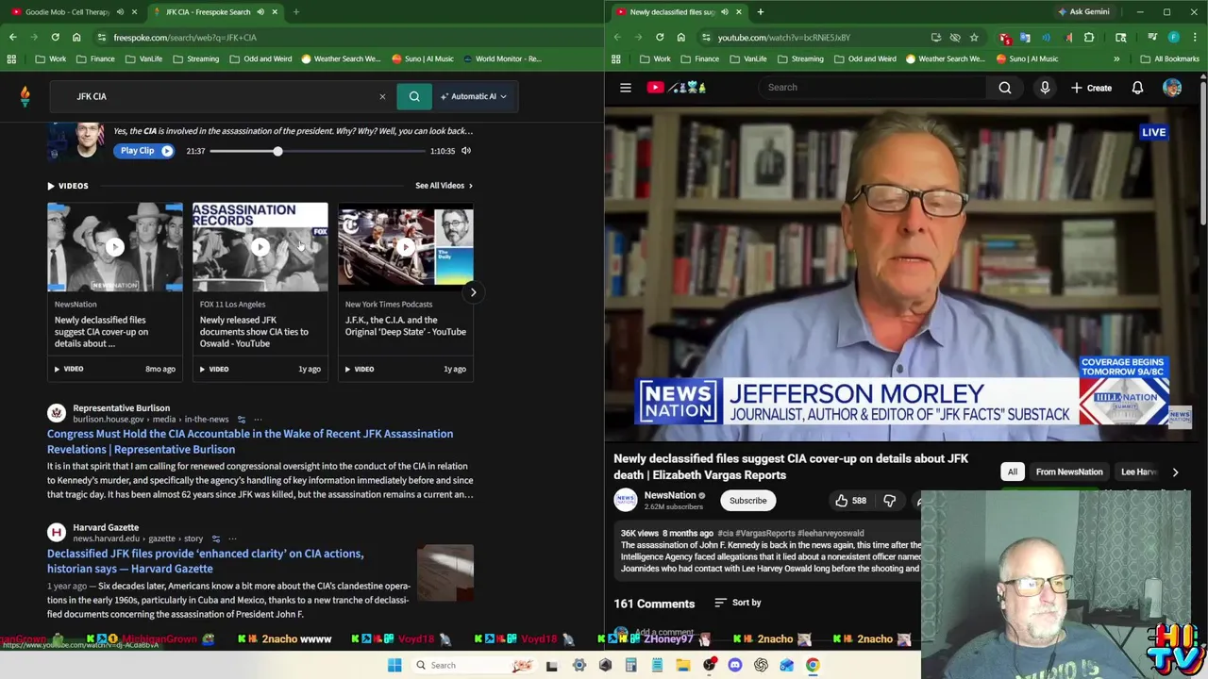1208x679 pixels.
Task: Click link icon beside burlison.house.gov breadcrumb
Action: pos(242,420)
